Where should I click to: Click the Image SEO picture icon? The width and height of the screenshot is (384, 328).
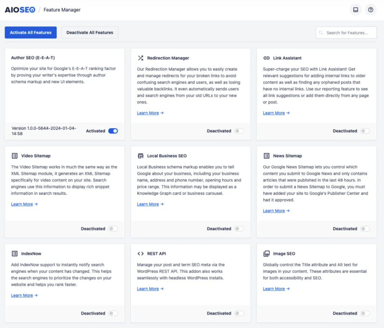click(267, 254)
